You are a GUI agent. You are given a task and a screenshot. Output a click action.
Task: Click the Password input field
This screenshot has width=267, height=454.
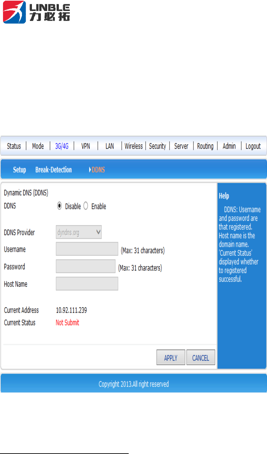point(85,266)
